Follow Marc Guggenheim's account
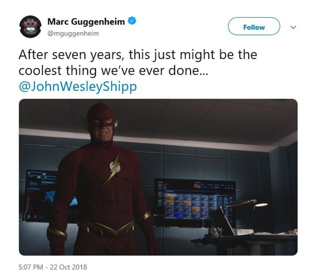Viewport: 315px width, 274px height. click(254, 26)
